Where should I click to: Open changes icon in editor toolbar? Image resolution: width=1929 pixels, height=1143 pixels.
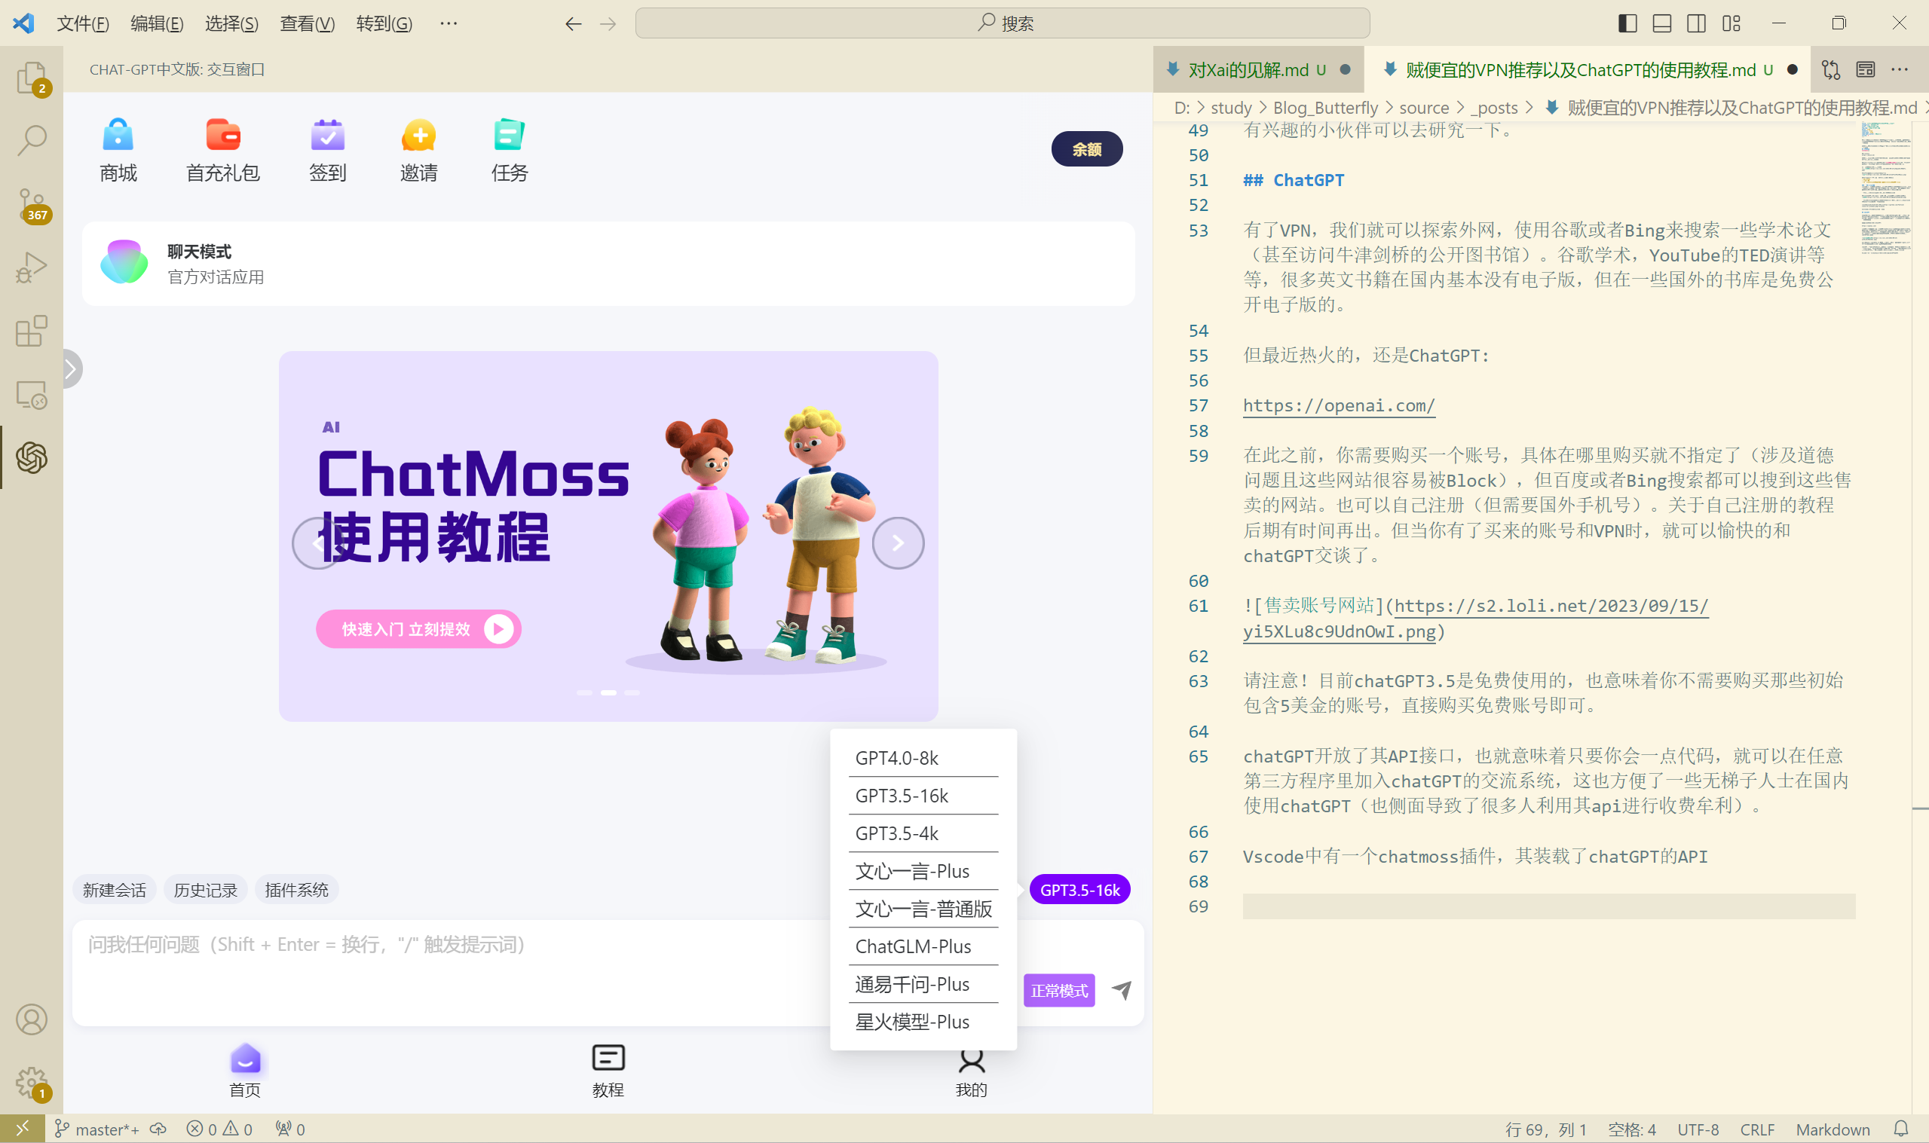[x=1830, y=69]
